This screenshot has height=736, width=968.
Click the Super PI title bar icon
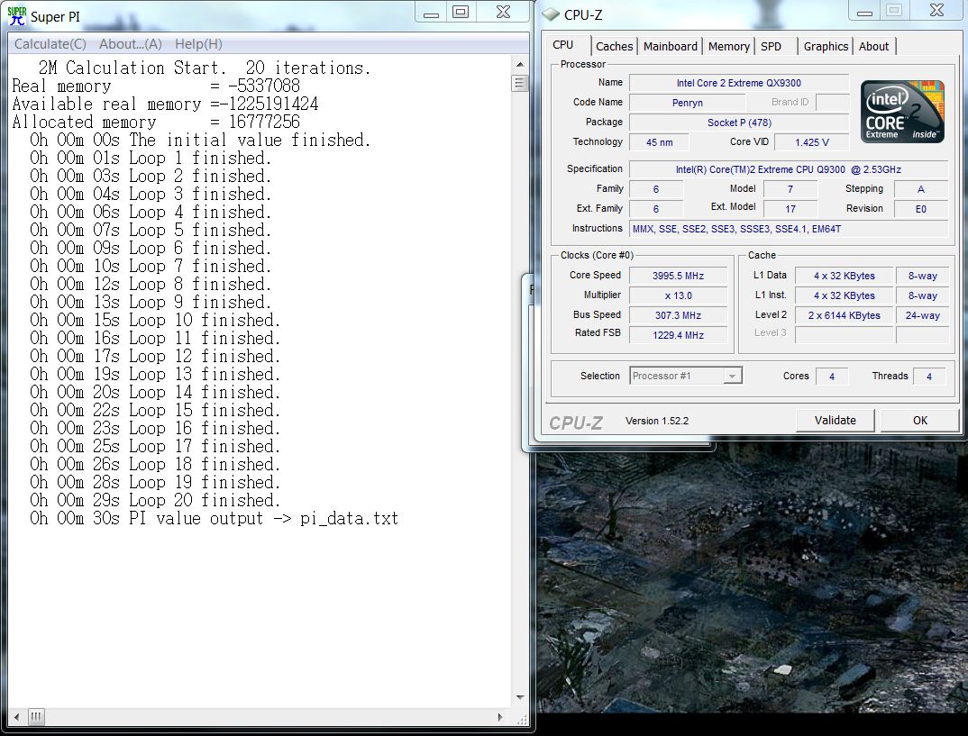[16, 16]
